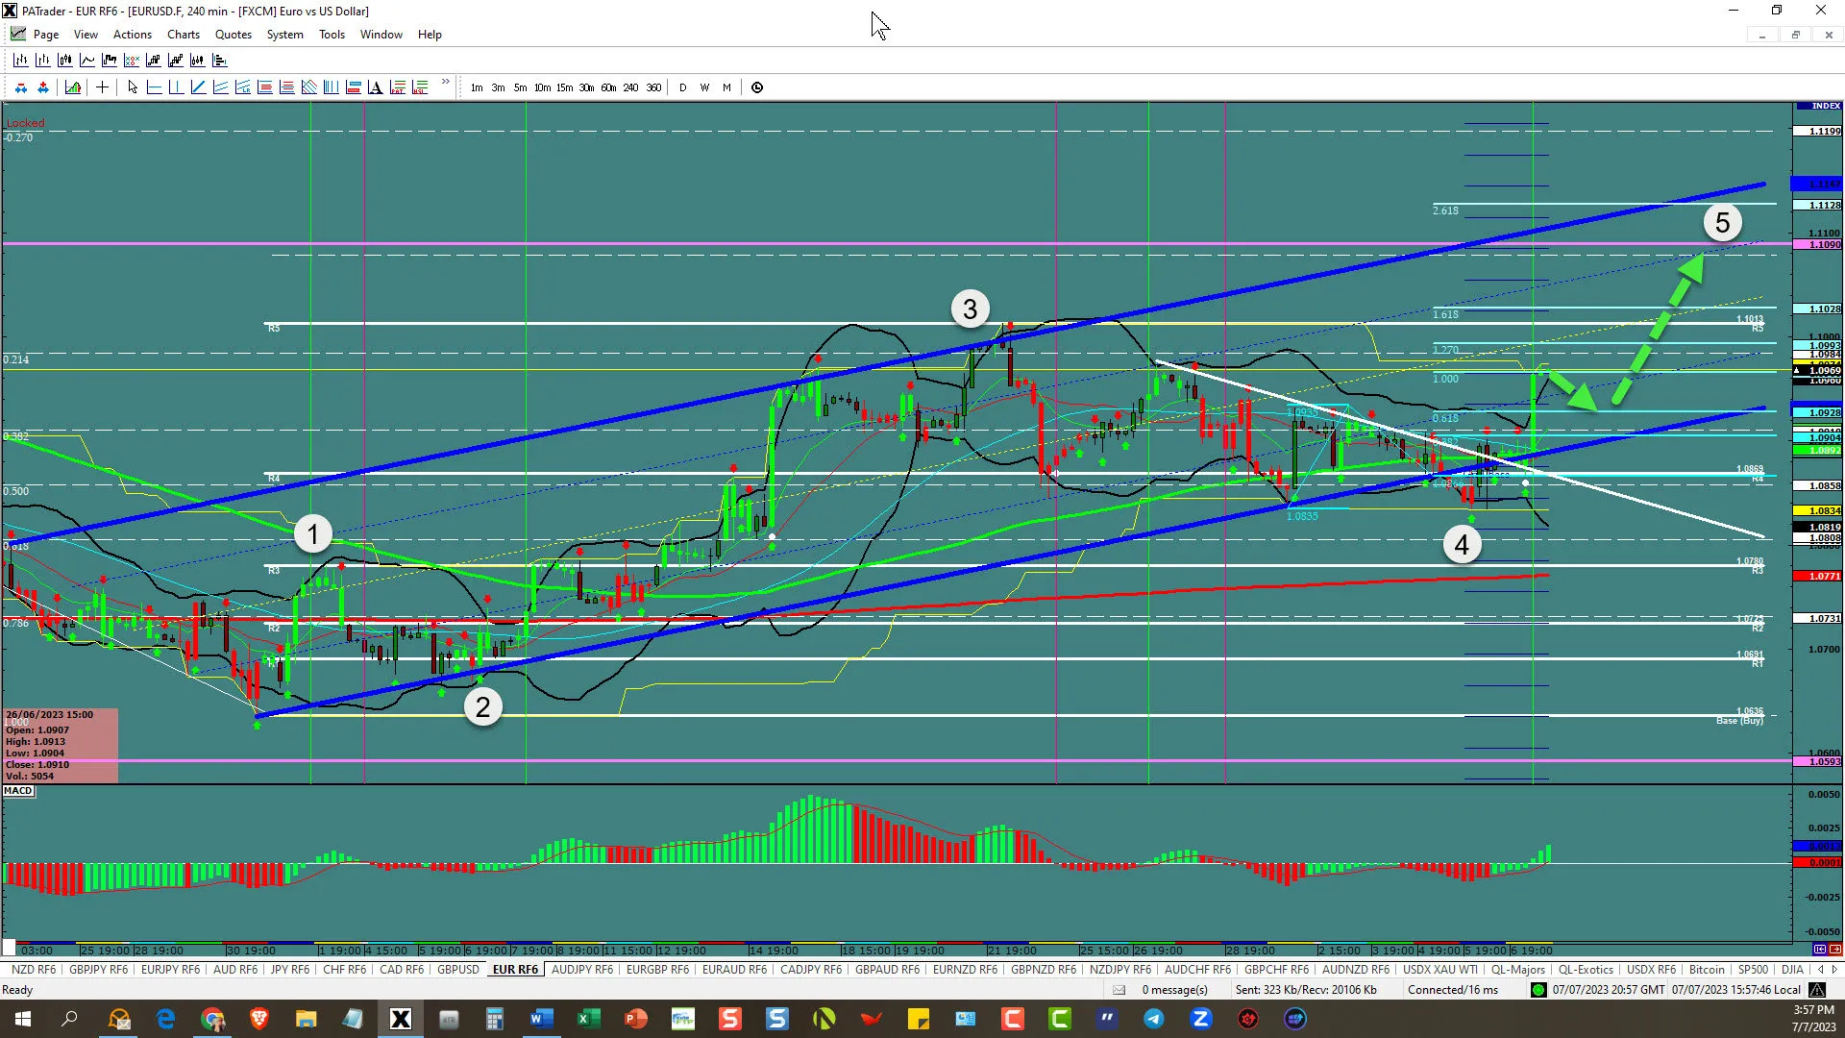Screen dimensions: 1845x1038
Task: Open Telegram from the taskbar
Action: coord(1154,1019)
